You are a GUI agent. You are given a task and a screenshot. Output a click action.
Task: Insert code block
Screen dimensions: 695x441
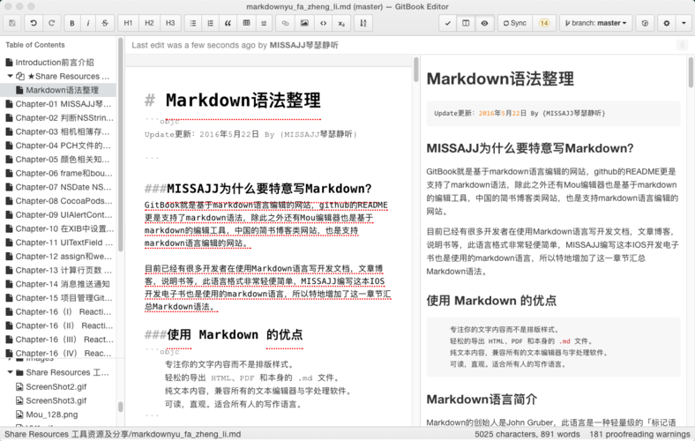tap(323, 23)
